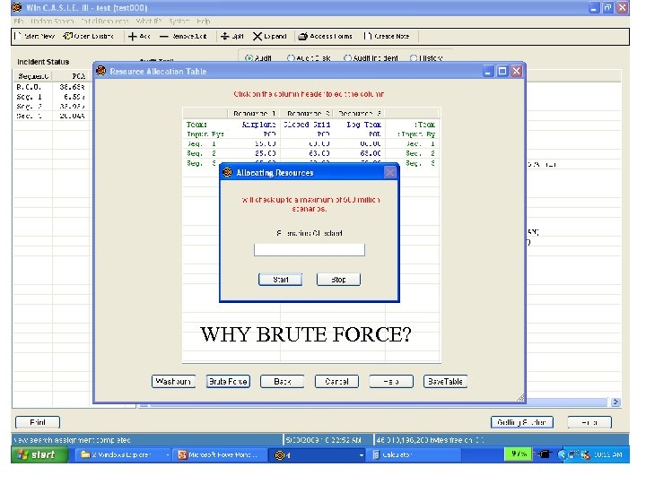The height and width of the screenshot is (484, 646).
Task: Click the main window's horizontal scrollbar right arrow
Action: [615, 402]
